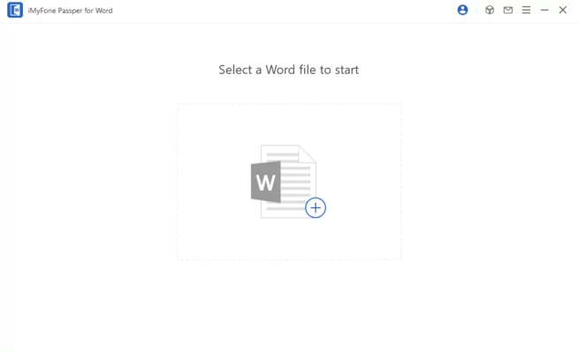Close the Passper for Word window
The height and width of the screenshot is (353, 578).
click(562, 10)
